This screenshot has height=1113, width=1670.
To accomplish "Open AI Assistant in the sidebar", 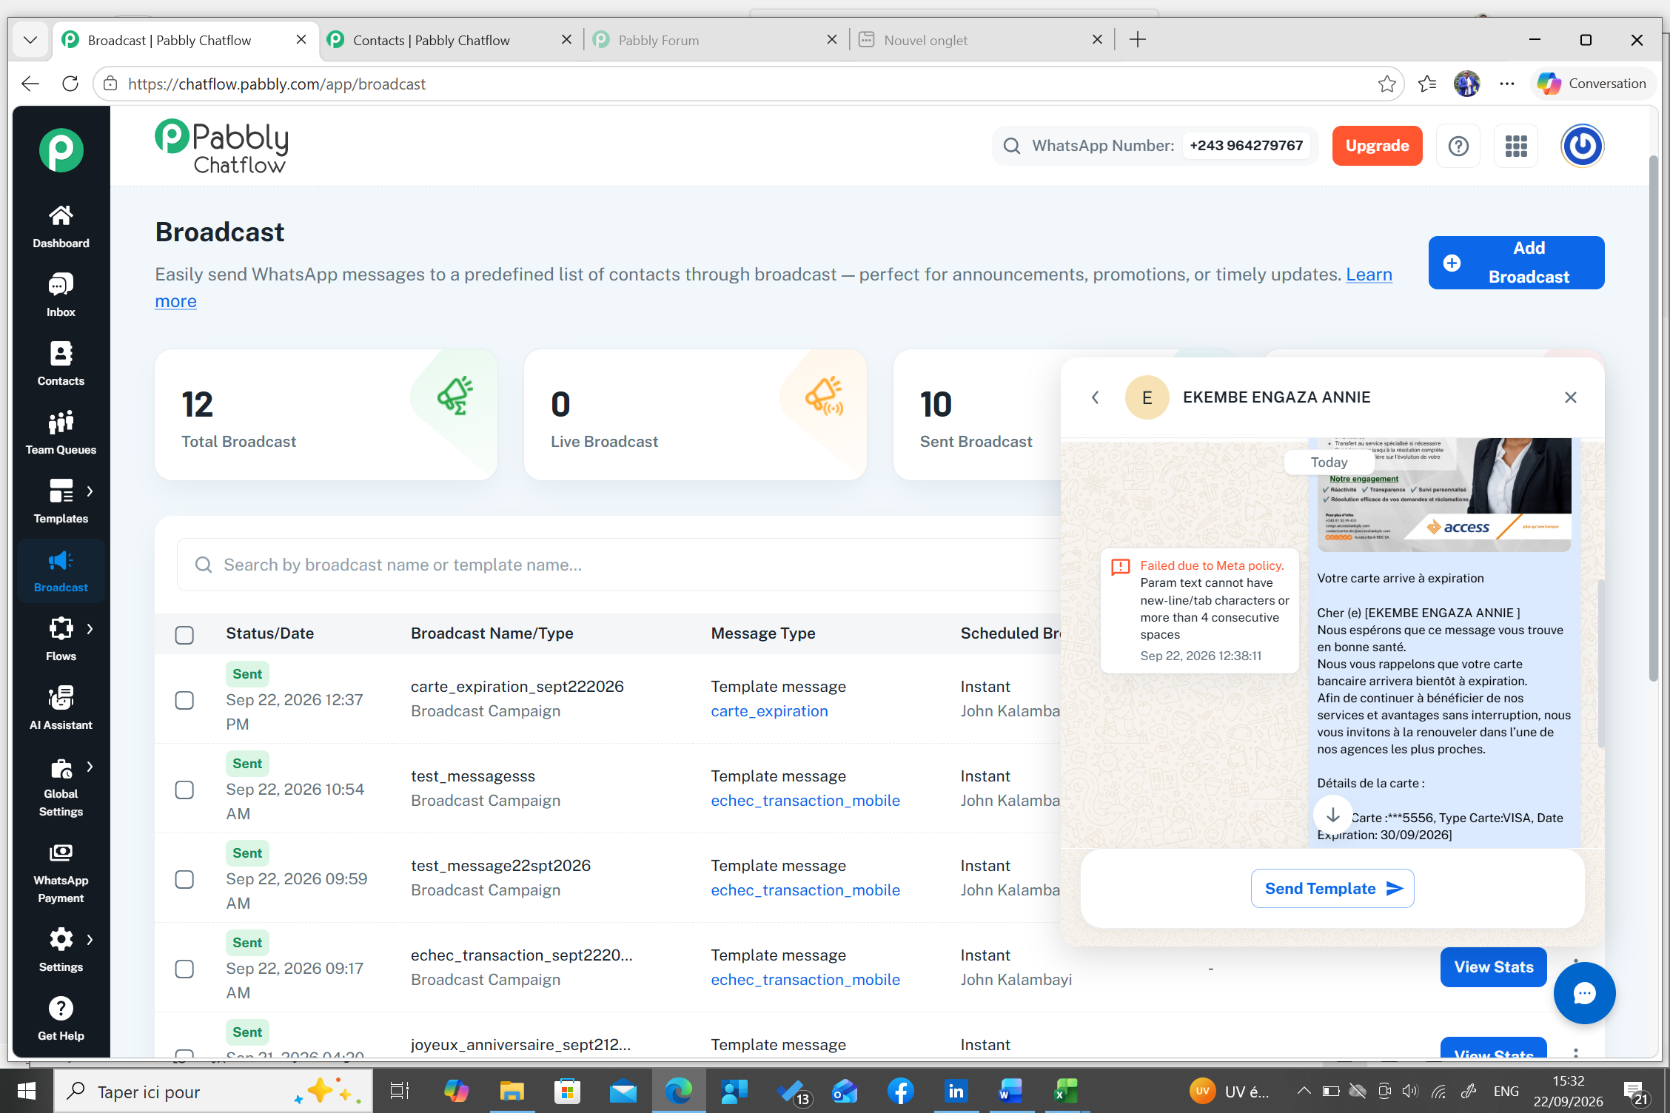I will coord(61,708).
